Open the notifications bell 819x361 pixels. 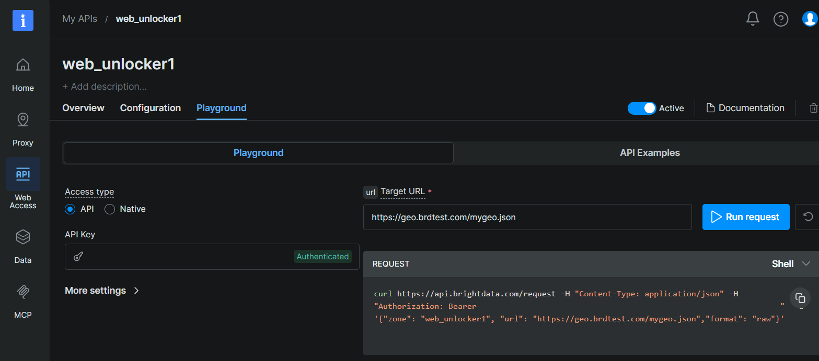pyautogui.click(x=753, y=18)
